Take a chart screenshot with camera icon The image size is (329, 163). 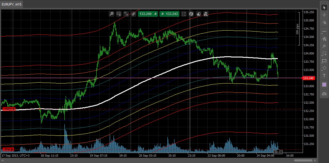click(324, 94)
